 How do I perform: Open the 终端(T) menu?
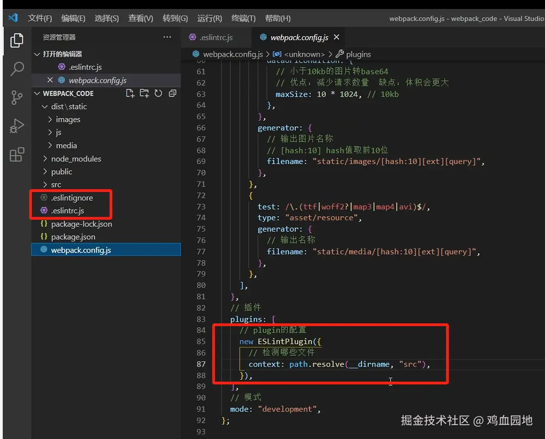243,18
